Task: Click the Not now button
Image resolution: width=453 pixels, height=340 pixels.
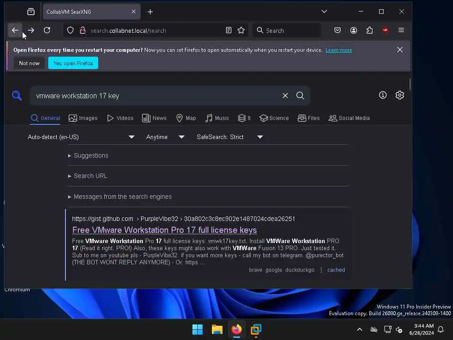Action: coord(29,63)
